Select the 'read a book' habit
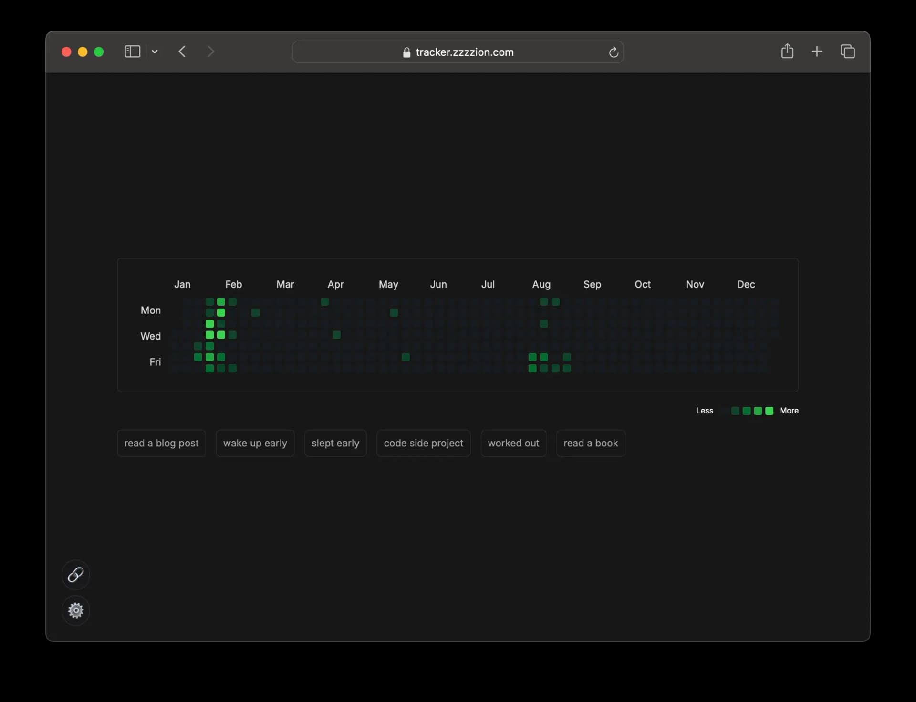Viewport: 916px width, 702px height. point(591,443)
